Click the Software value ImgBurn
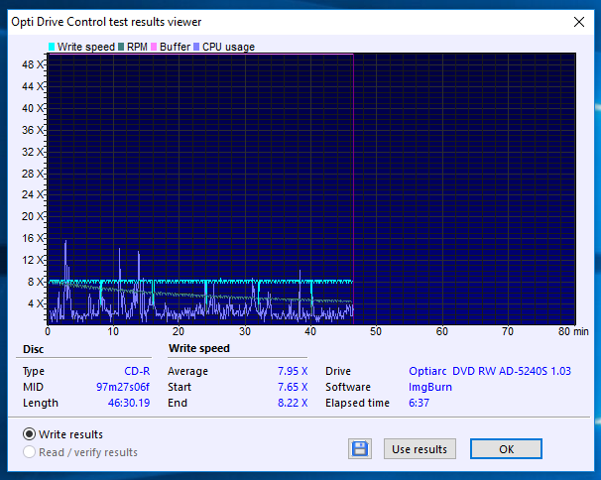 (x=430, y=387)
